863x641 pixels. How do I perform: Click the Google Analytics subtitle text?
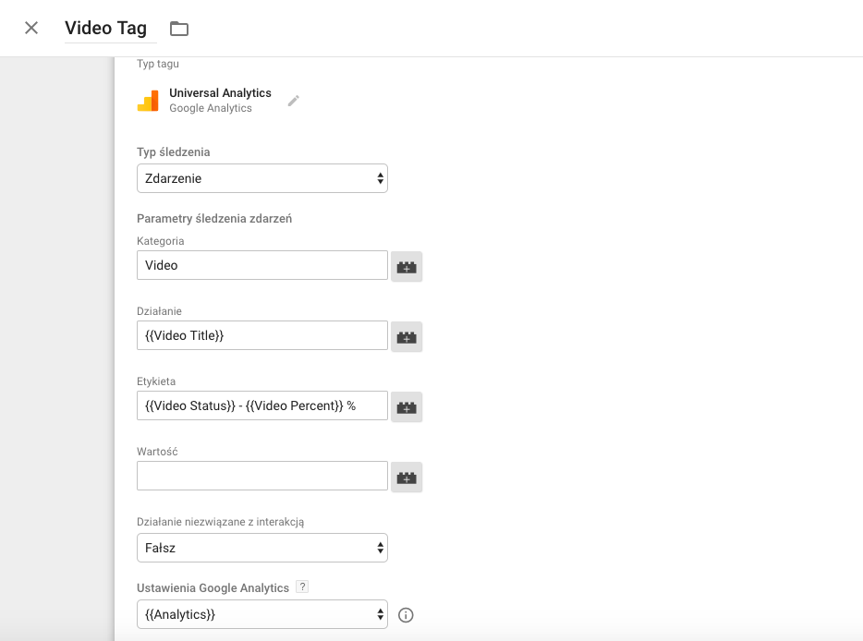tap(211, 108)
